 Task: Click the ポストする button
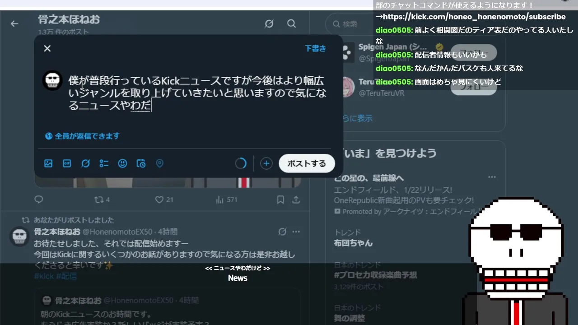click(307, 163)
